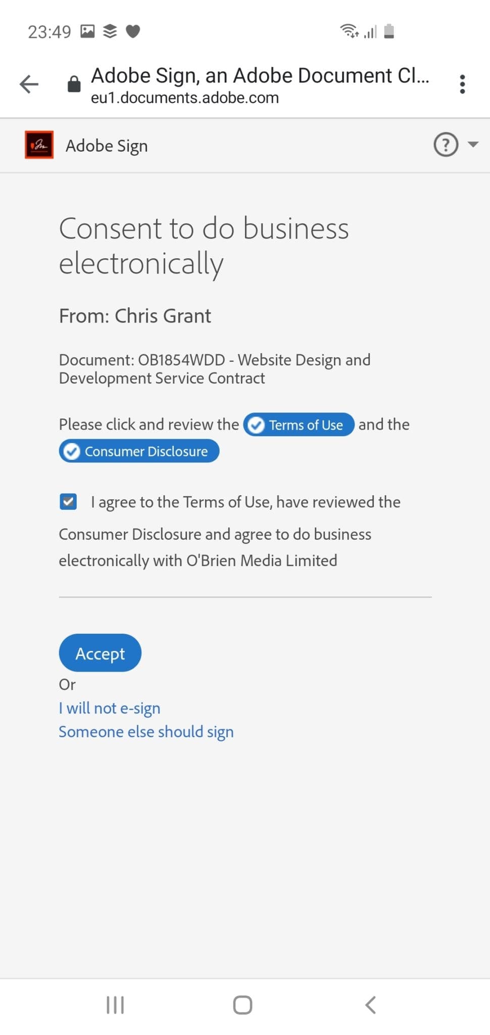The height and width of the screenshot is (1035, 490).
Task: Click the Accept button
Action: tap(100, 653)
